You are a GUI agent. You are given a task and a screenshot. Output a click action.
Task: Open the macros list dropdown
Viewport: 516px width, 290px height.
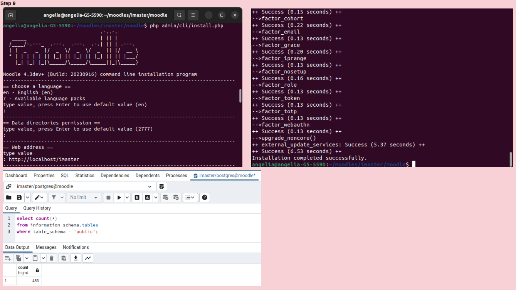[190, 198]
